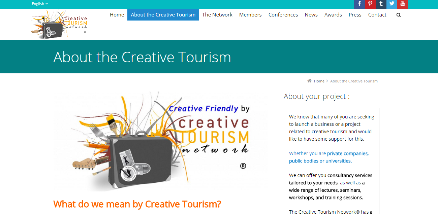This screenshot has height=214, width=438.
Task: Click the Home breadcrumb link
Action: coord(319,81)
